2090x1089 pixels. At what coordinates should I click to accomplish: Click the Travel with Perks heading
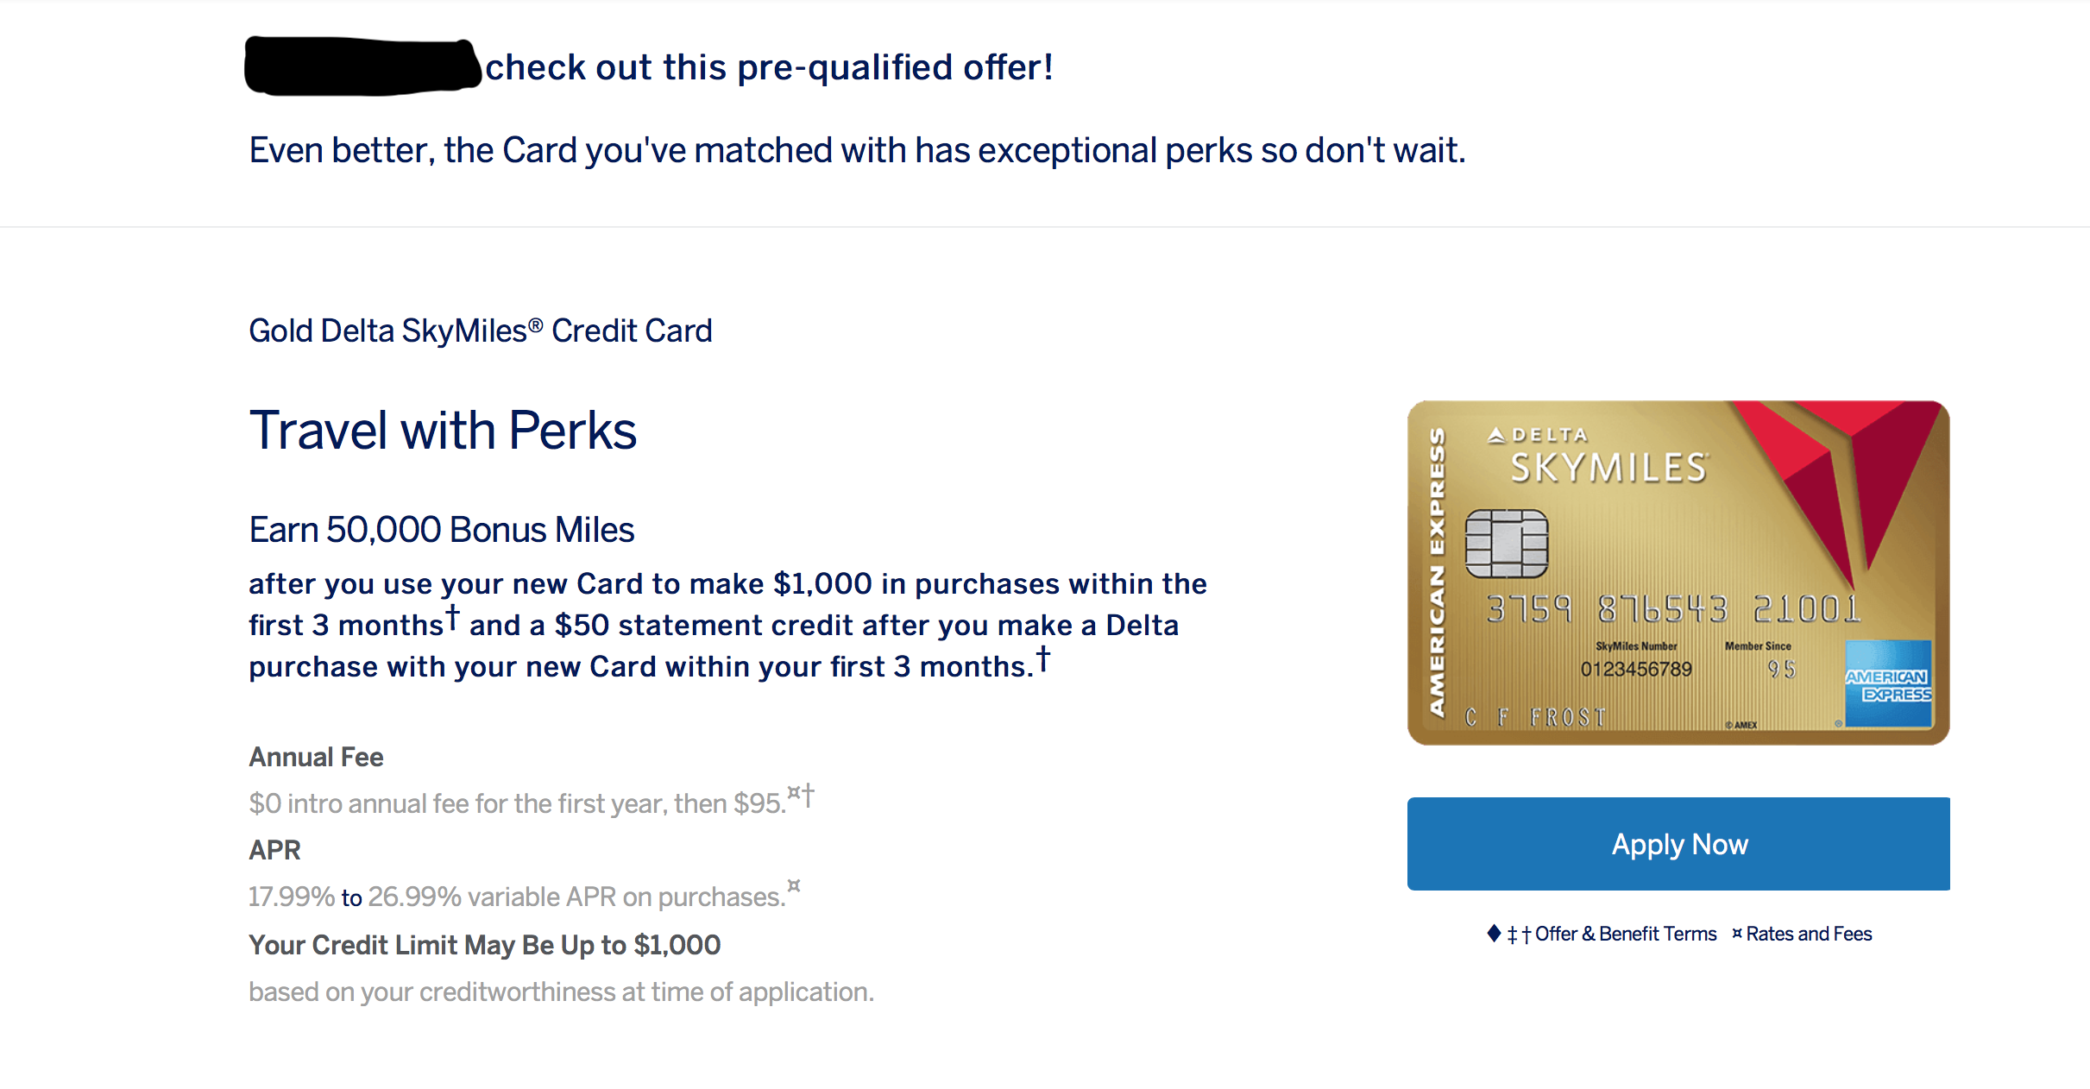tap(443, 430)
